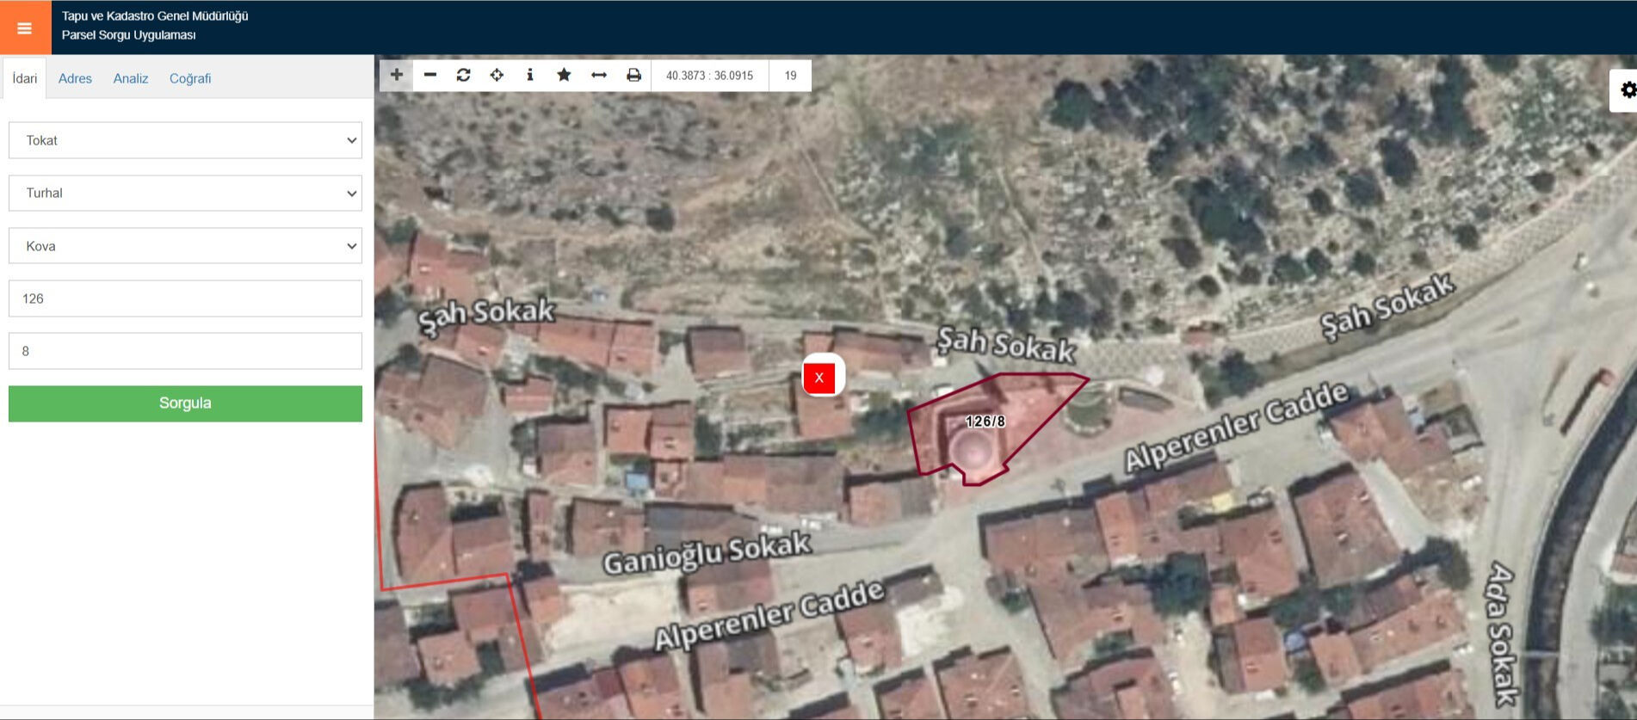
Task: Print the map with printer icon
Action: click(x=633, y=75)
